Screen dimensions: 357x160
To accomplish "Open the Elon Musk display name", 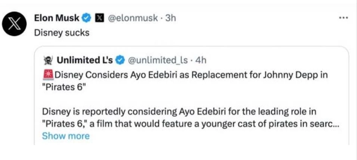I will coord(57,18).
